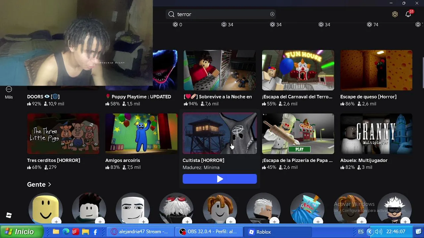Click the Amigos arcoíris title
Image resolution: width=424 pixels, height=238 pixels.
click(x=123, y=160)
